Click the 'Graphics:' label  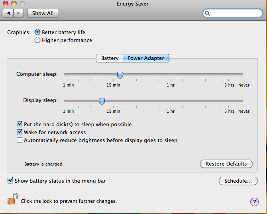(x=19, y=32)
